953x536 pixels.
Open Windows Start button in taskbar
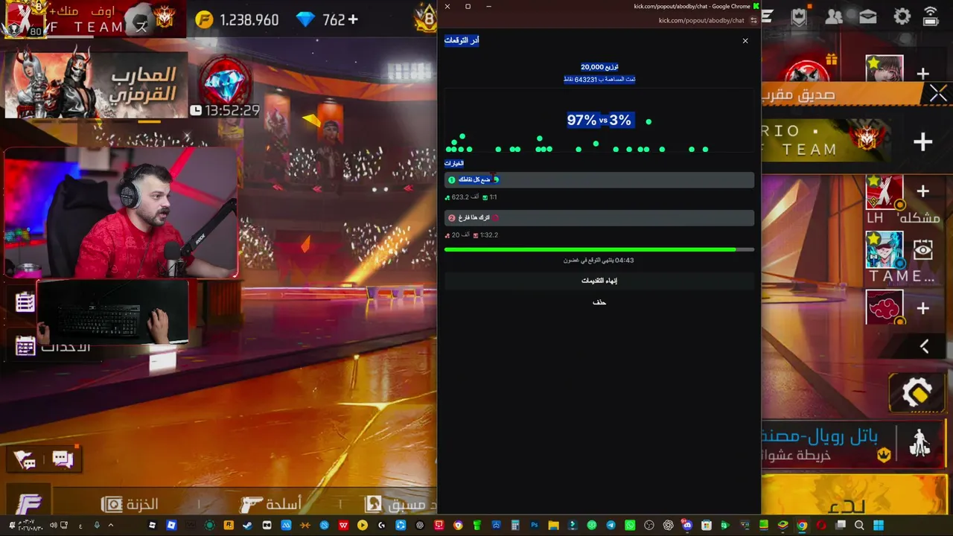click(878, 526)
